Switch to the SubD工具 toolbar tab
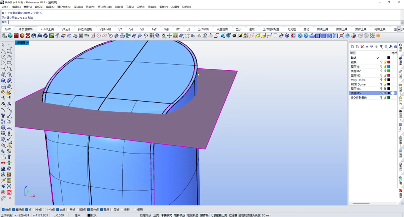Screen dimensions: 404x217 pos(47,29)
